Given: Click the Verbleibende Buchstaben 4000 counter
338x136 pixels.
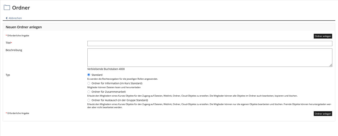Looking at the screenshot, I should click(x=106, y=69).
